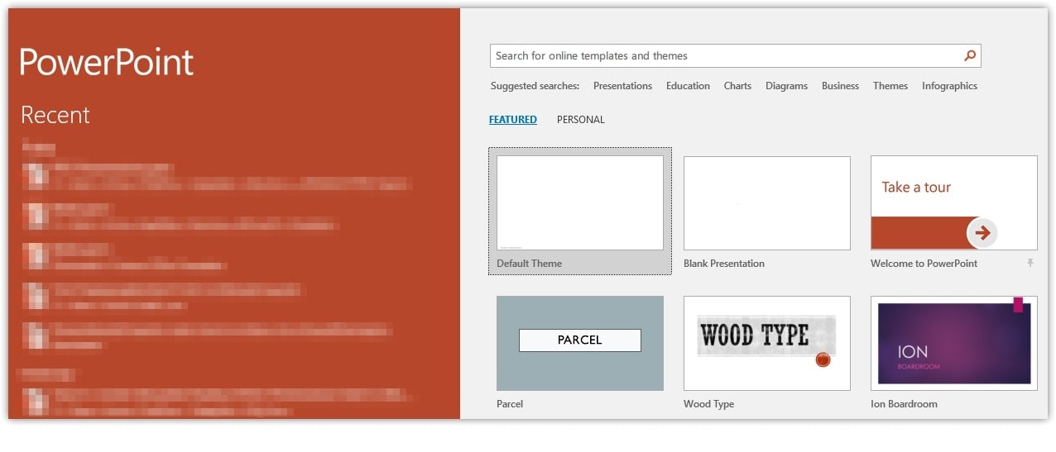The width and height of the screenshot is (1056, 452).
Task: Search suggested term Diagrams
Action: click(786, 86)
